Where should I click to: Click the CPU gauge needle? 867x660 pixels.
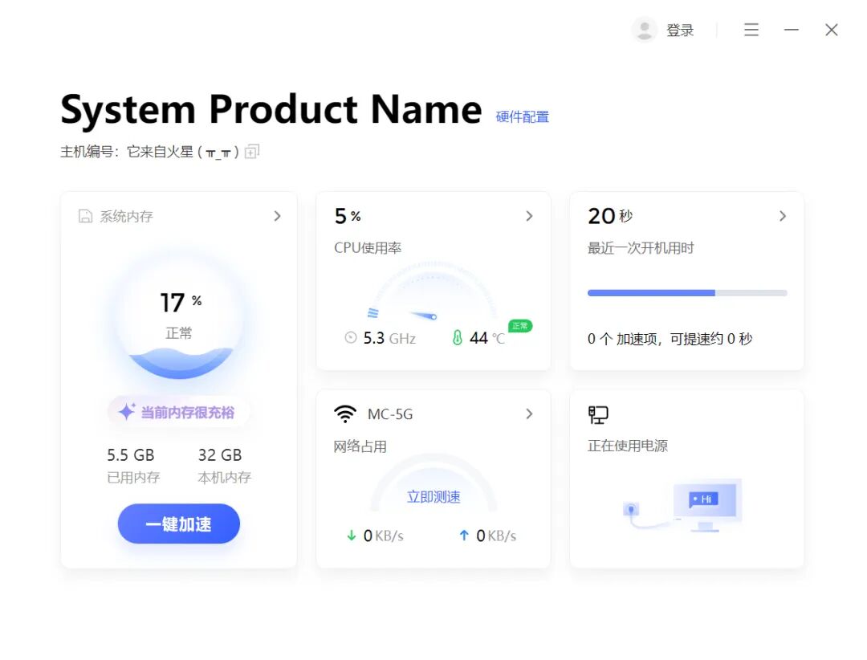point(424,316)
